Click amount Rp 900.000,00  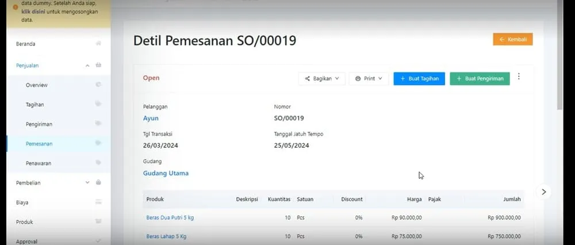(x=504, y=217)
